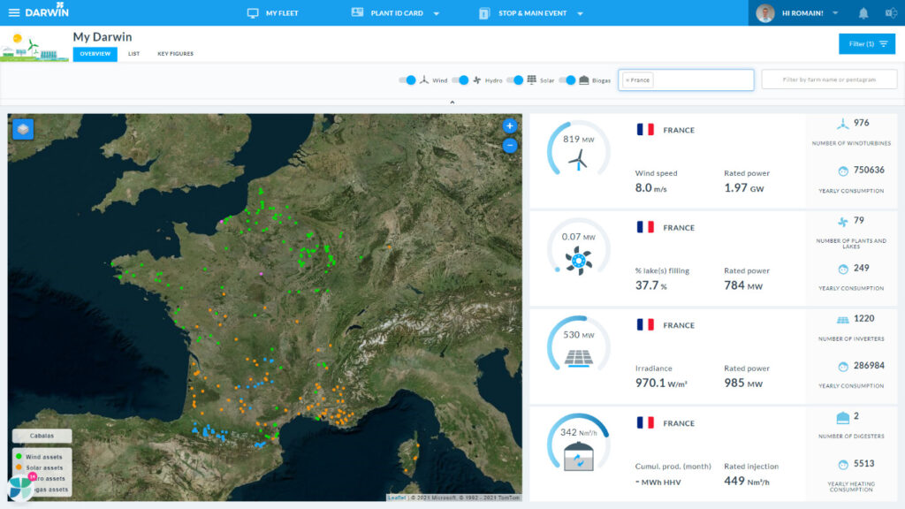Open the layers selector icon on the map
This screenshot has width=905, height=509.
(22, 129)
